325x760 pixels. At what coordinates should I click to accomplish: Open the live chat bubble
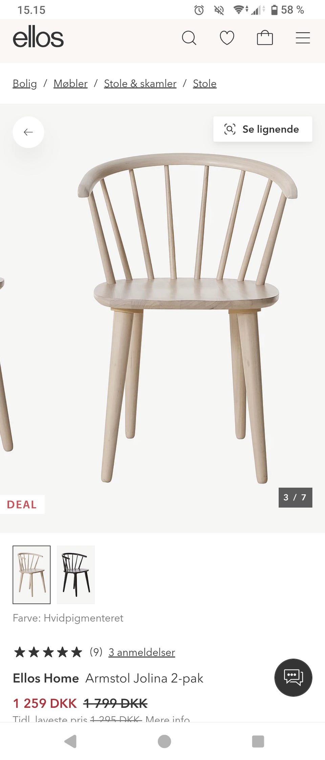coord(293,677)
